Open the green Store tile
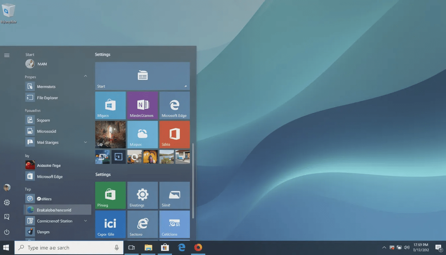Screen dimensions: 446x255 (x=110, y=195)
